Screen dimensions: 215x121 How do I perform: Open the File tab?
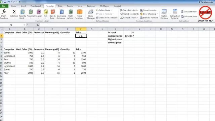point(4,6)
